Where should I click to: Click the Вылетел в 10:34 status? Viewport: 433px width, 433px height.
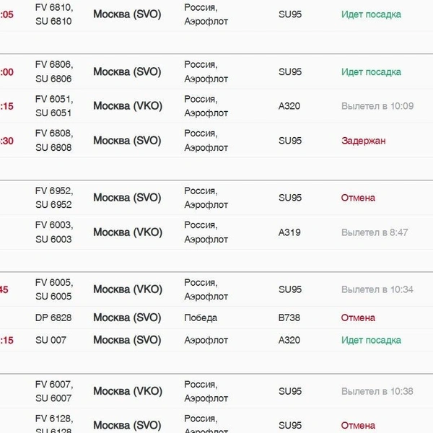coord(377,289)
